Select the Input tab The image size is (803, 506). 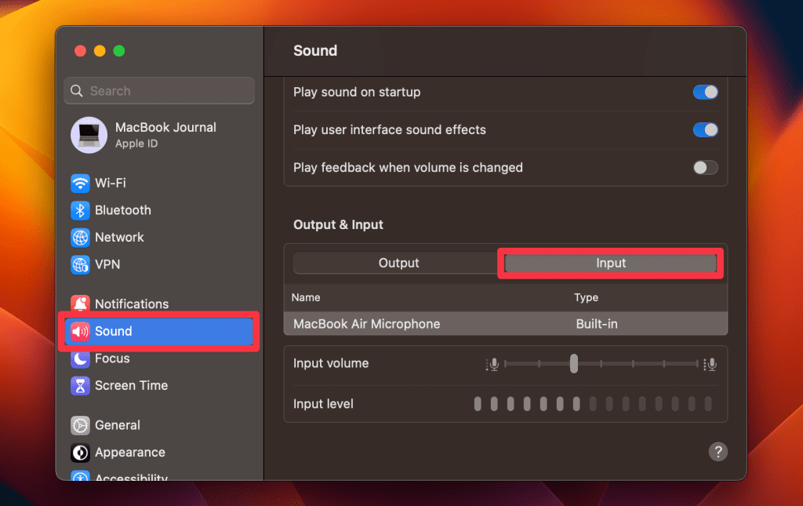click(x=611, y=264)
